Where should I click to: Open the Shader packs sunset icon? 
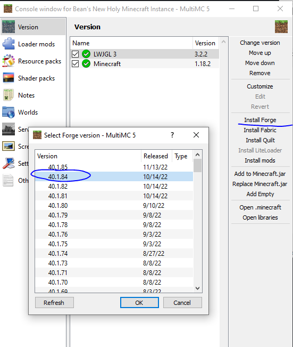point(9,78)
